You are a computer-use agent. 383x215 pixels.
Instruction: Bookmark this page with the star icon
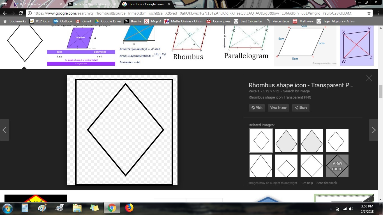[x=369, y=13]
